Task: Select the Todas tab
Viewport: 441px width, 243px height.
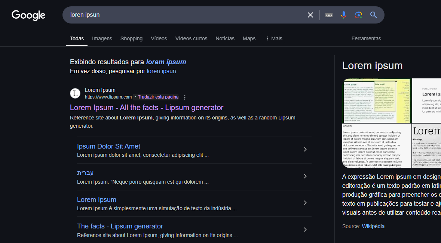Action: coord(77,38)
